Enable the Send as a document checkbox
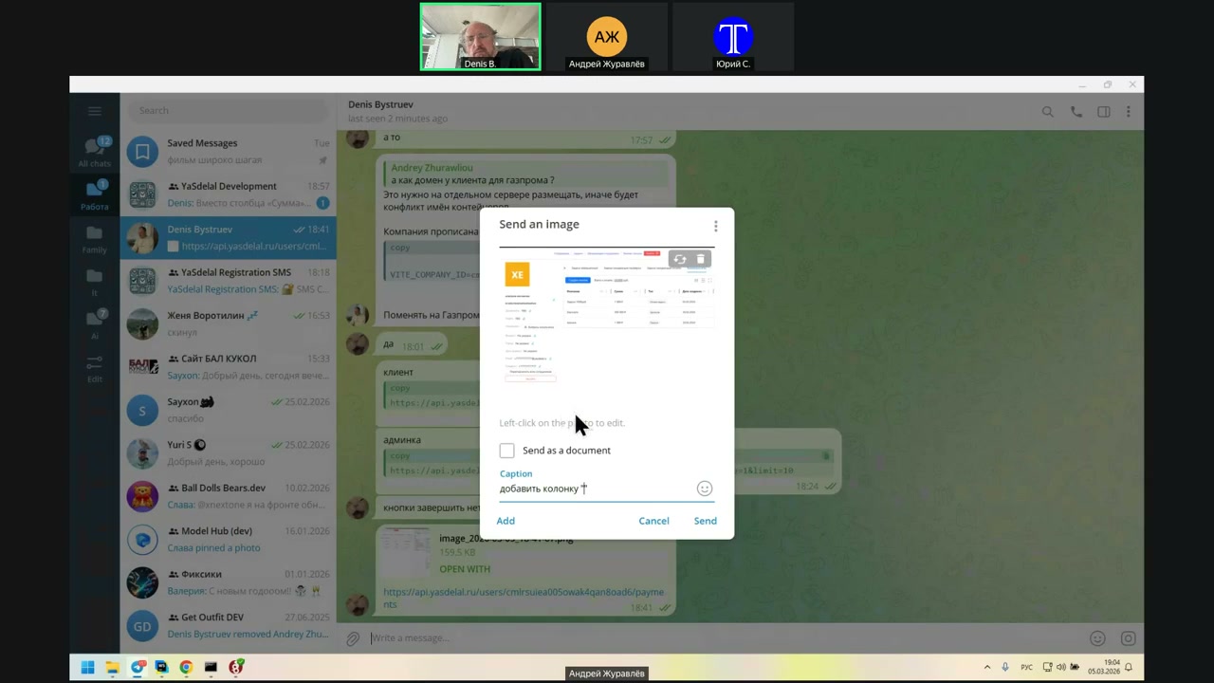This screenshot has height=683, width=1214. click(x=507, y=451)
